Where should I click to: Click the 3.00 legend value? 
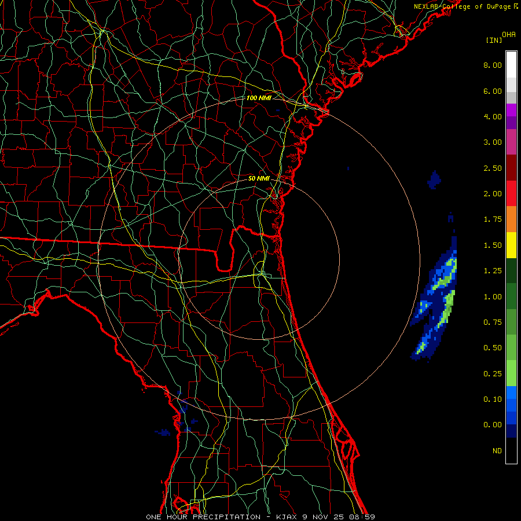(493, 142)
